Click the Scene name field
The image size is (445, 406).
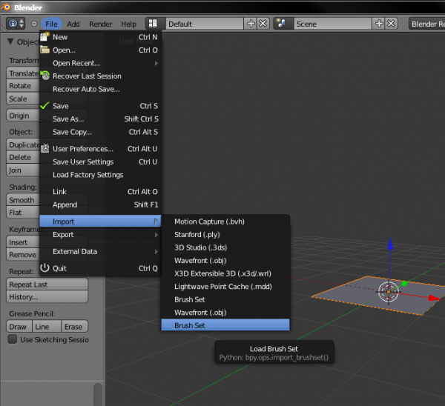coord(333,24)
